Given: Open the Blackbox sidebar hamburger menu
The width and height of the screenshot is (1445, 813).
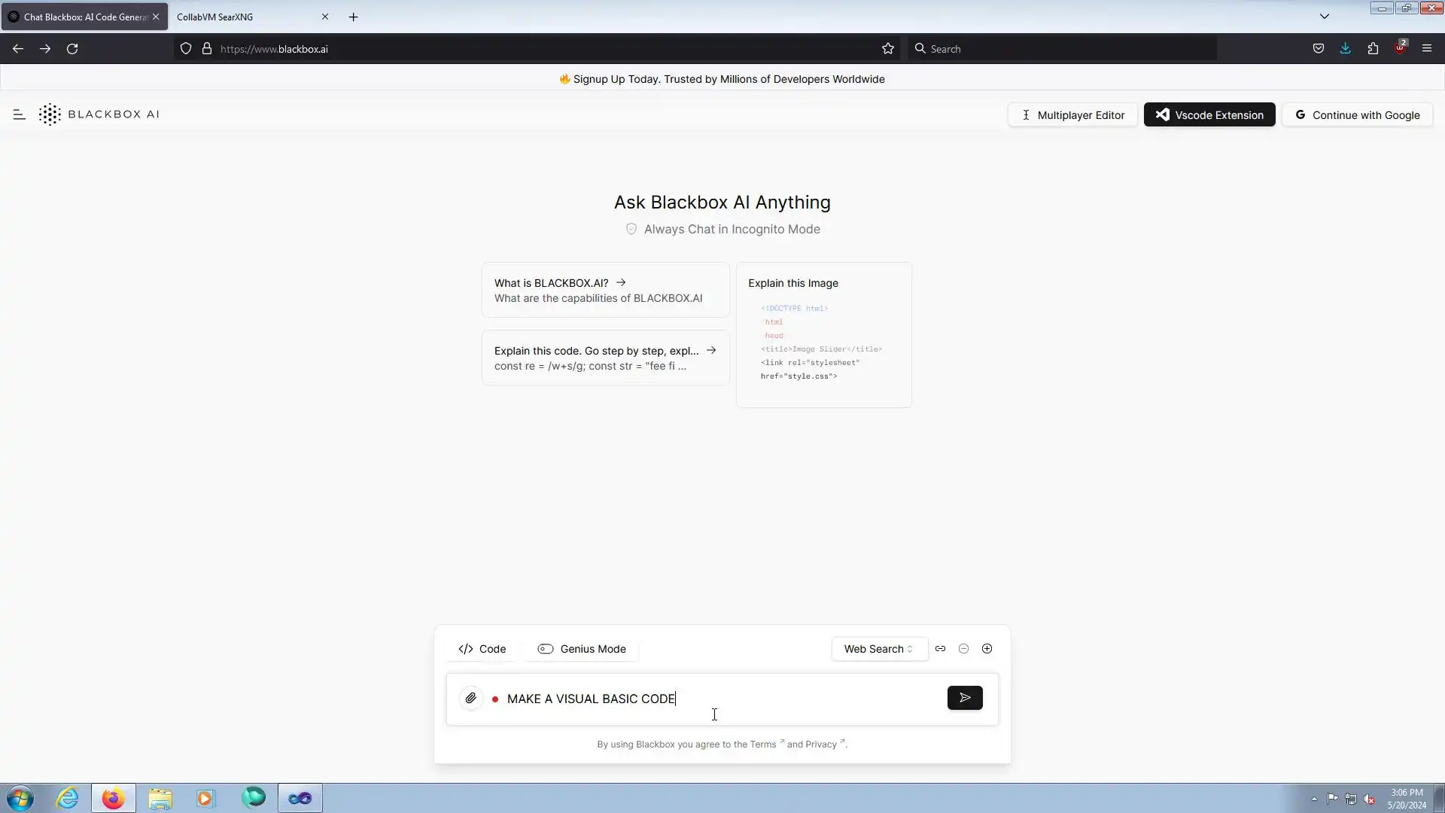Looking at the screenshot, I should (x=20, y=114).
